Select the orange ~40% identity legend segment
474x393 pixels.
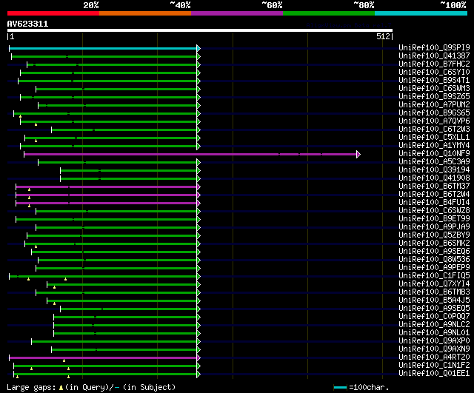[x=144, y=13]
